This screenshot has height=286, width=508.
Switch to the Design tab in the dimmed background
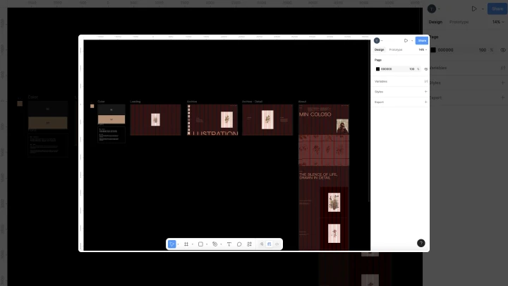(x=435, y=22)
